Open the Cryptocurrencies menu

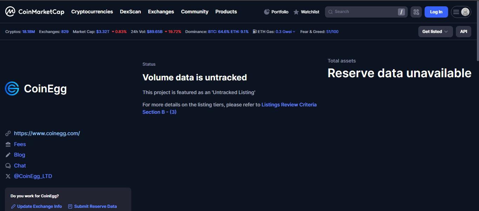point(92,12)
